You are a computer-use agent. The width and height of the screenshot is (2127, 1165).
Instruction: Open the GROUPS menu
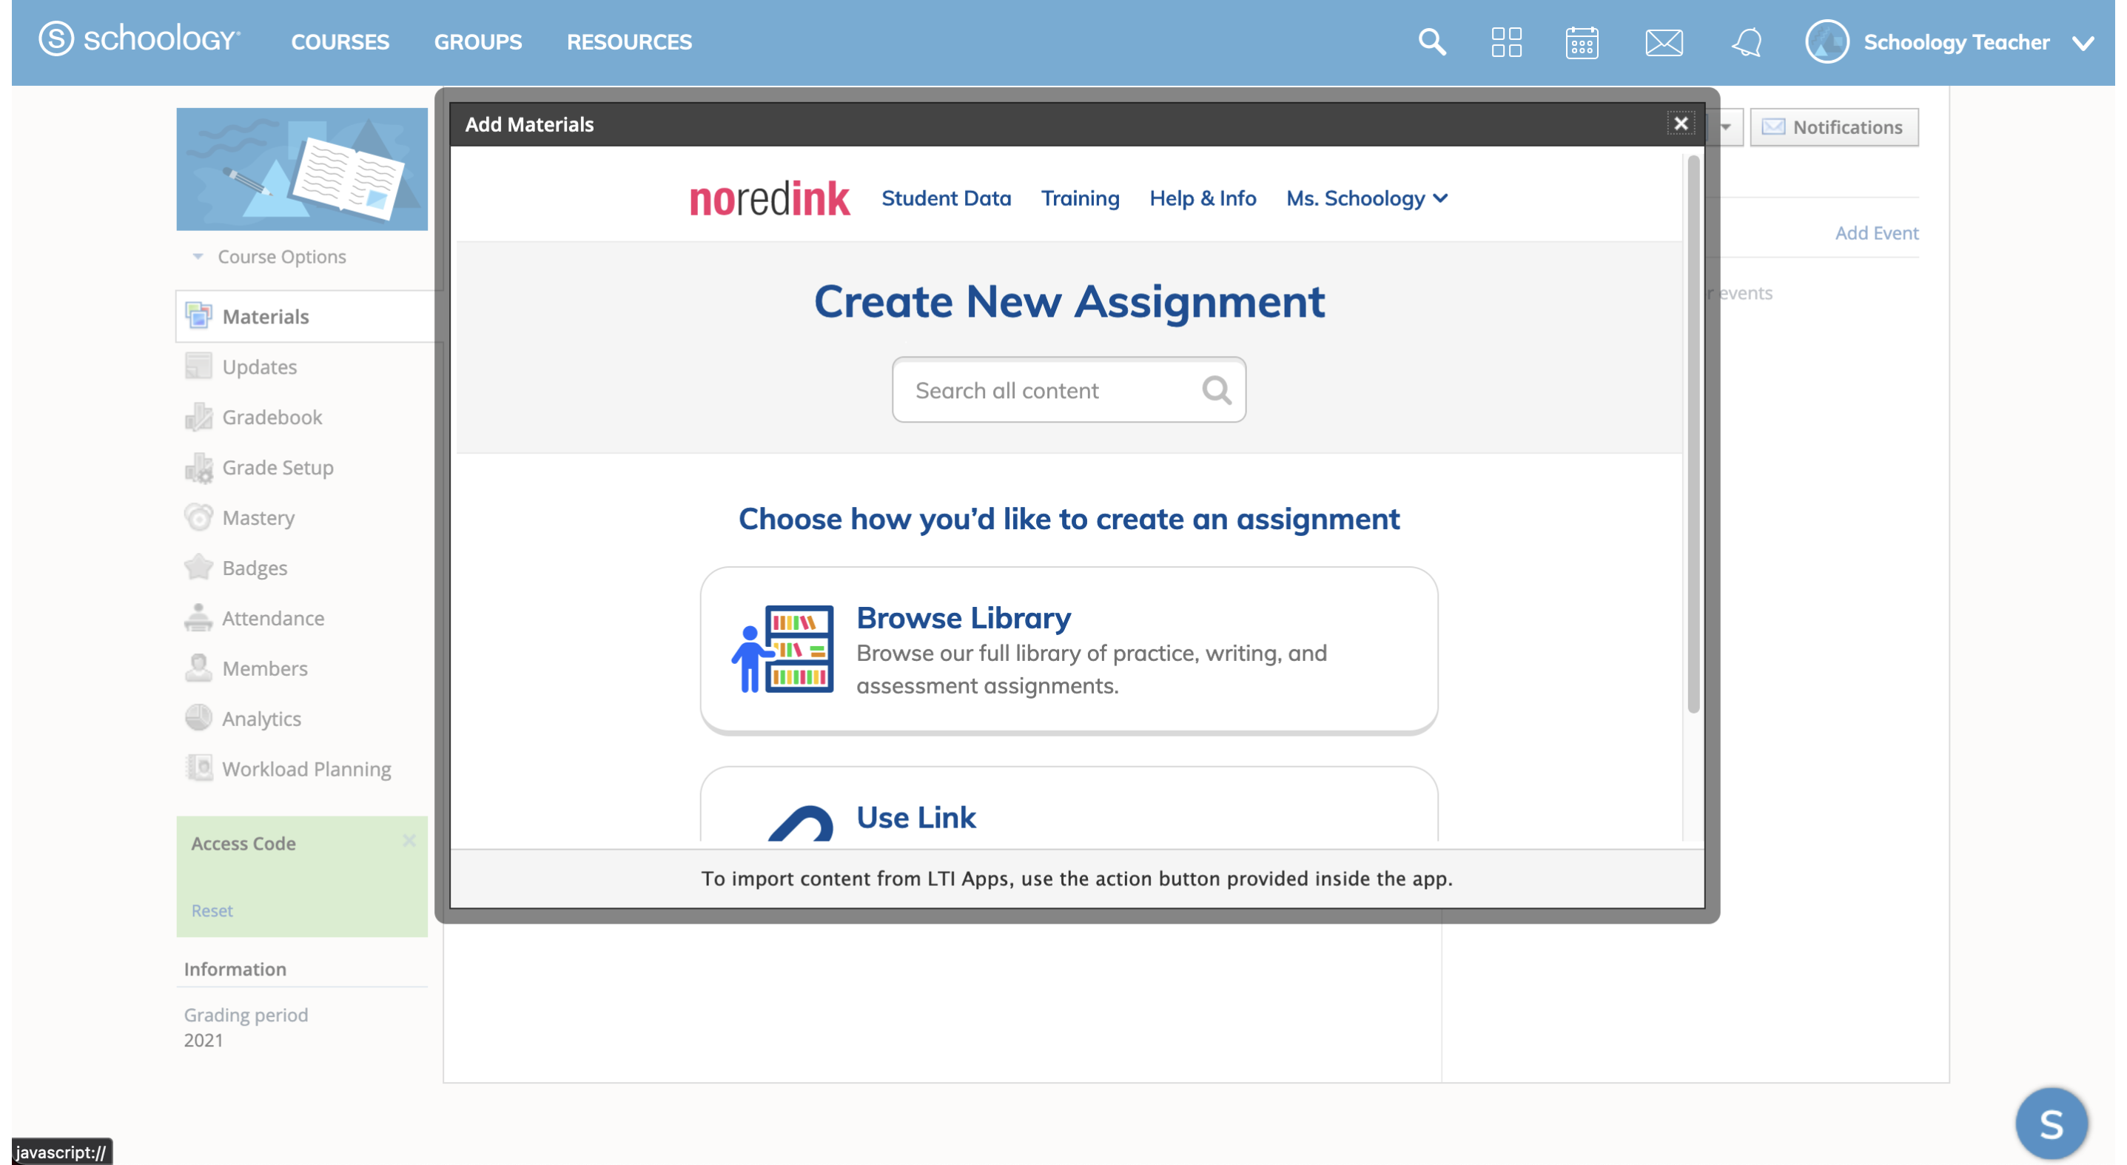(477, 42)
